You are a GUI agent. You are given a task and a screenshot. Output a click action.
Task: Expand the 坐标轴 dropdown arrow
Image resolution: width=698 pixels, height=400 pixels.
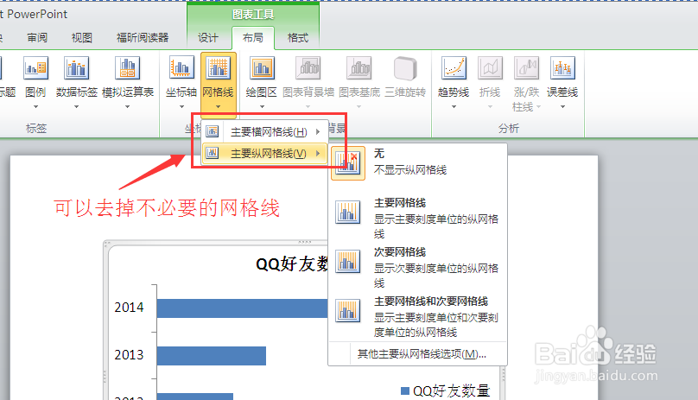coord(181,106)
